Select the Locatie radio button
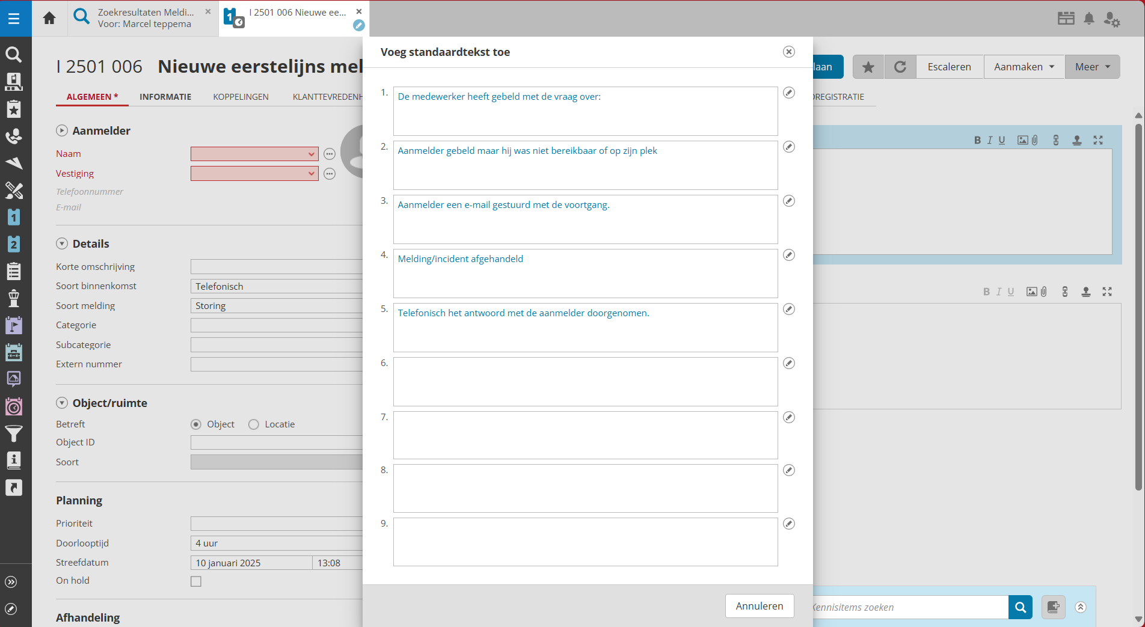Image resolution: width=1145 pixels, height=627 pixels. pyautogui.click(x=254, y=424)
